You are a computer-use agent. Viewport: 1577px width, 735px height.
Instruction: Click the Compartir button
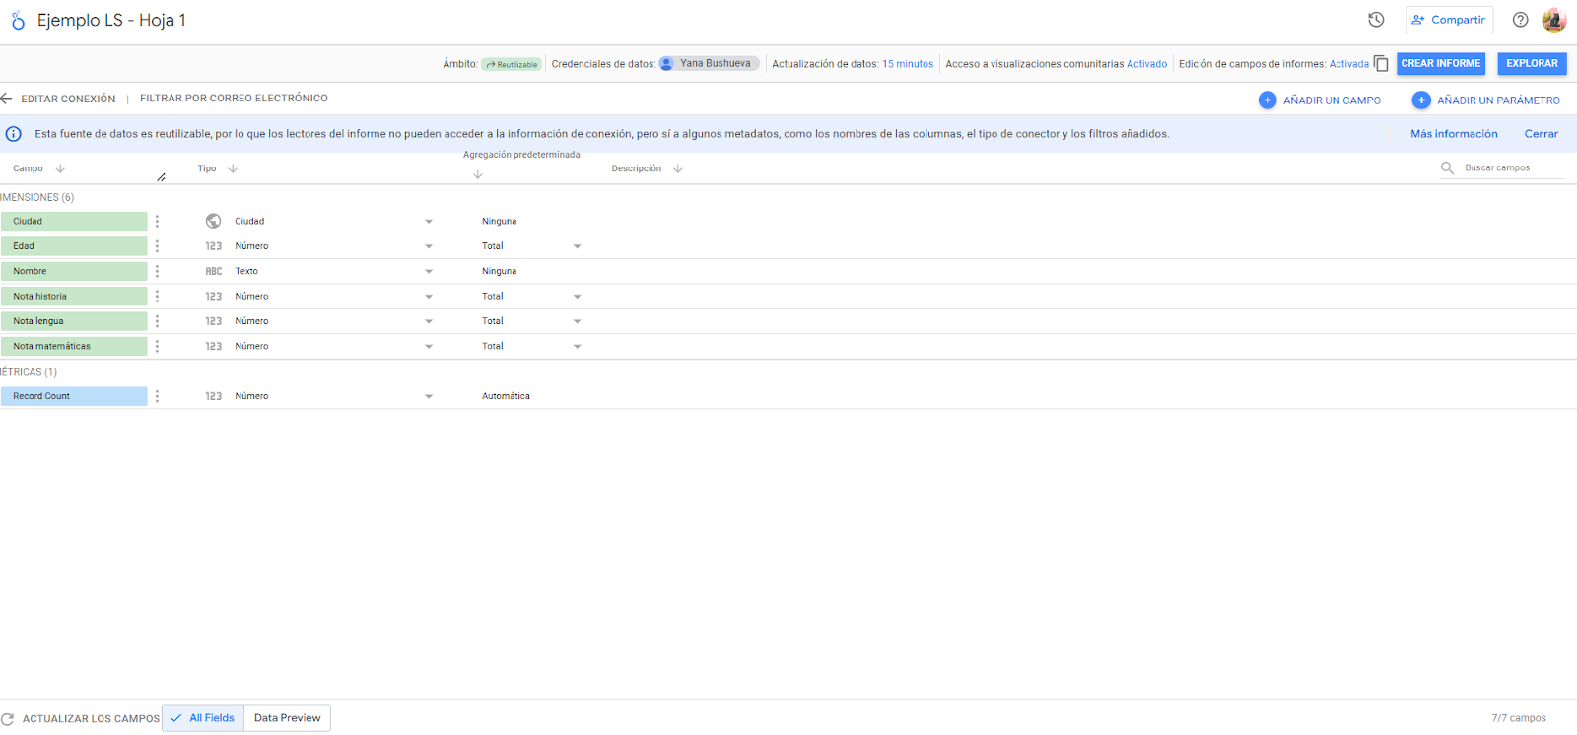[1449, 20]
